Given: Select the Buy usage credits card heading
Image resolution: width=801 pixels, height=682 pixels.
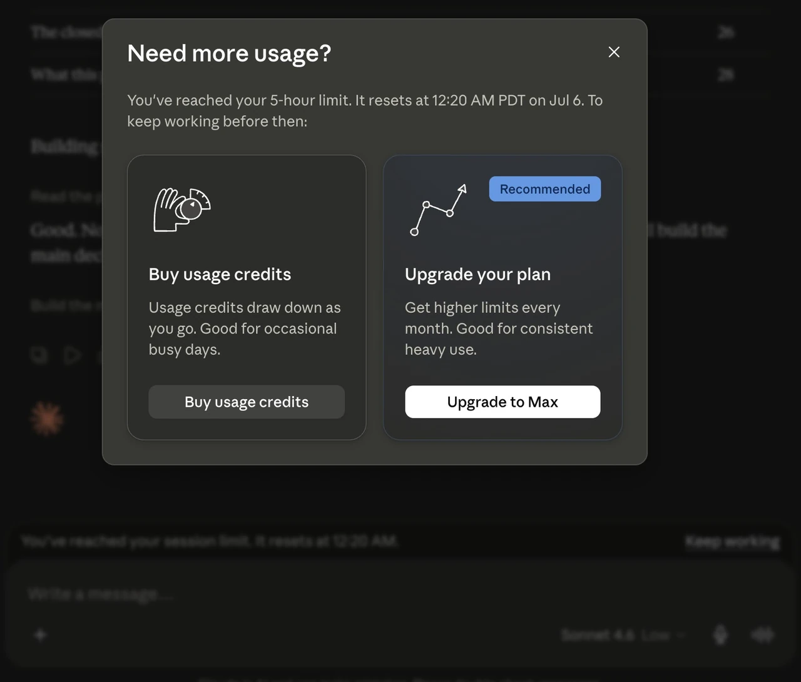Looking at the screenshot, I should [220, 274].
